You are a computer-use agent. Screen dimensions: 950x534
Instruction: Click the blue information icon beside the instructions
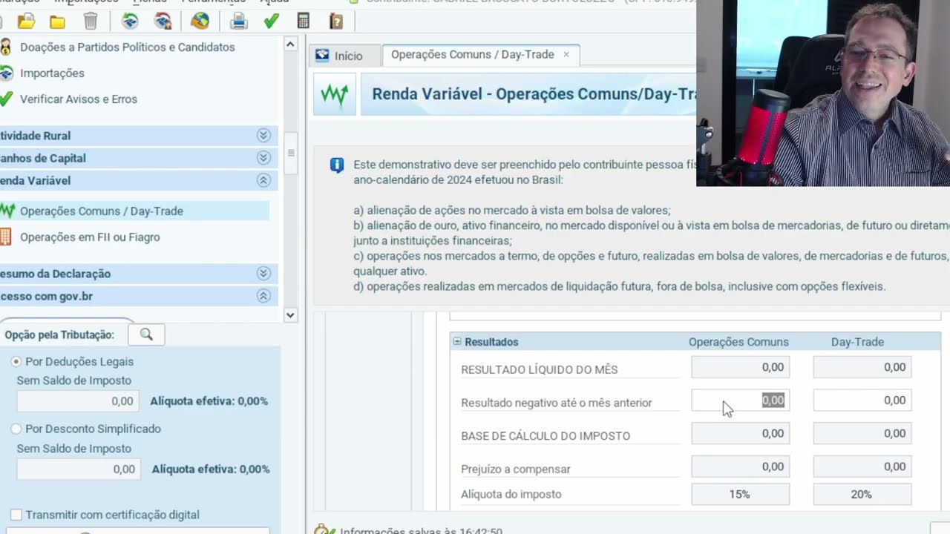pos(337,165)
